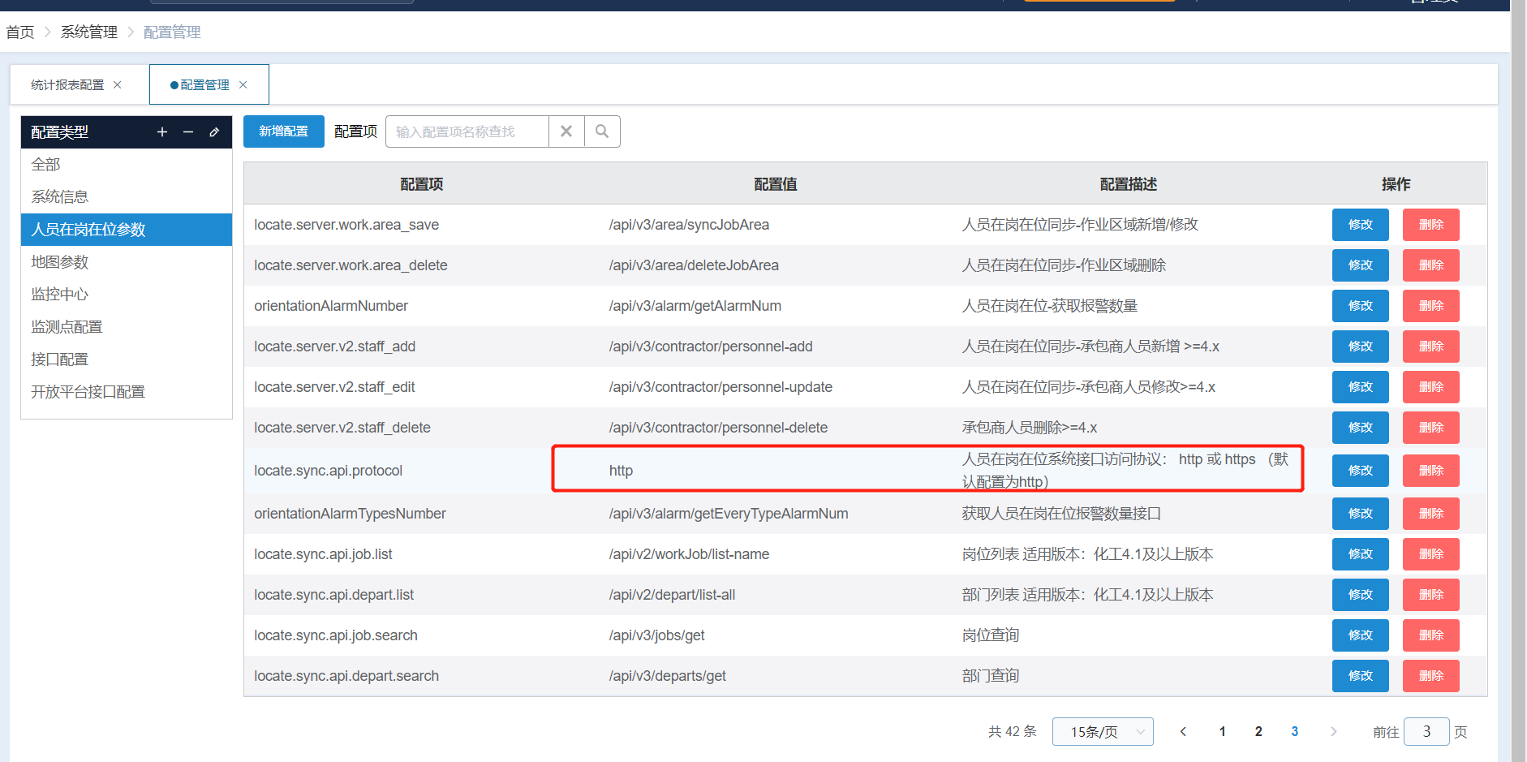Click 删除 for locate.server.work.area_save
The width and height of the screenshot is (1527, 762).
(x=1431, y=225)
